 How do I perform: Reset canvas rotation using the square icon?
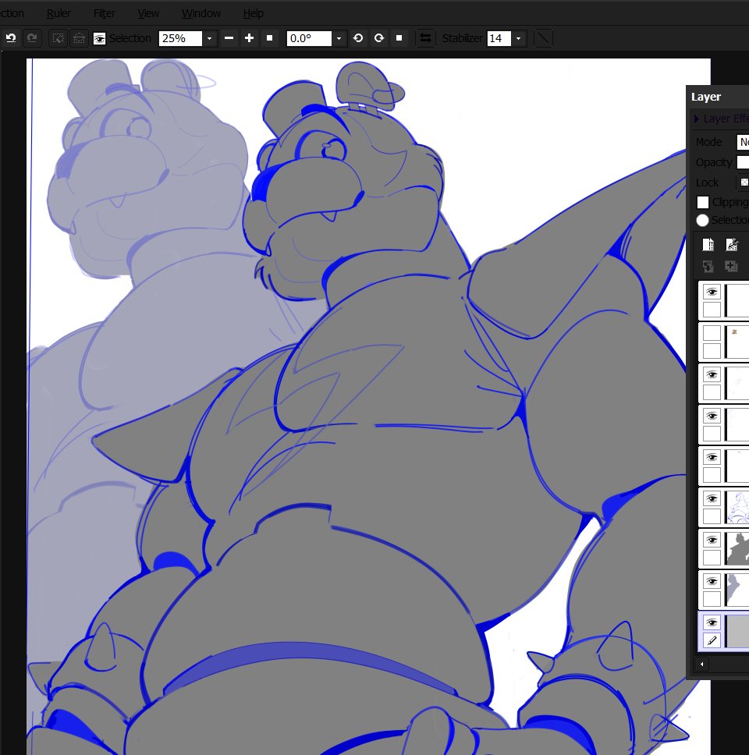(x=399, y=38)
